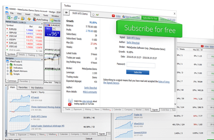This screenshot has height=140, width=214.
Task: Open the File menu
Action: tap(12, 13)
